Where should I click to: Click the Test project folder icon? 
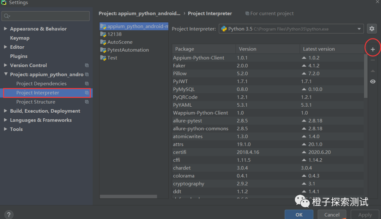click(103, 58)
